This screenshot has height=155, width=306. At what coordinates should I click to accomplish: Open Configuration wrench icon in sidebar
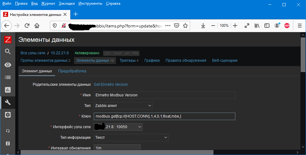(8, 102)
